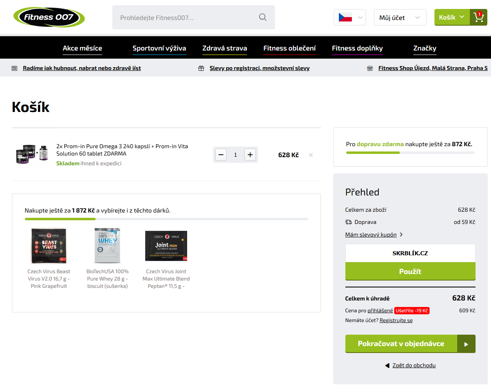Open the Sportovní výživa menu
The image size is (491, 388).
pyautogui.click(x=159, y=48)
